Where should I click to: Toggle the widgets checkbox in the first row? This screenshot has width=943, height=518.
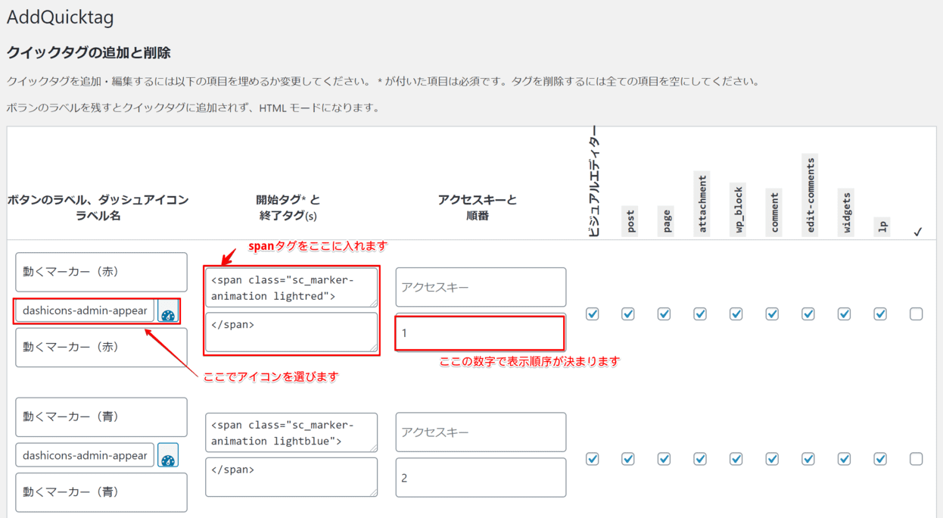point(844,314)
